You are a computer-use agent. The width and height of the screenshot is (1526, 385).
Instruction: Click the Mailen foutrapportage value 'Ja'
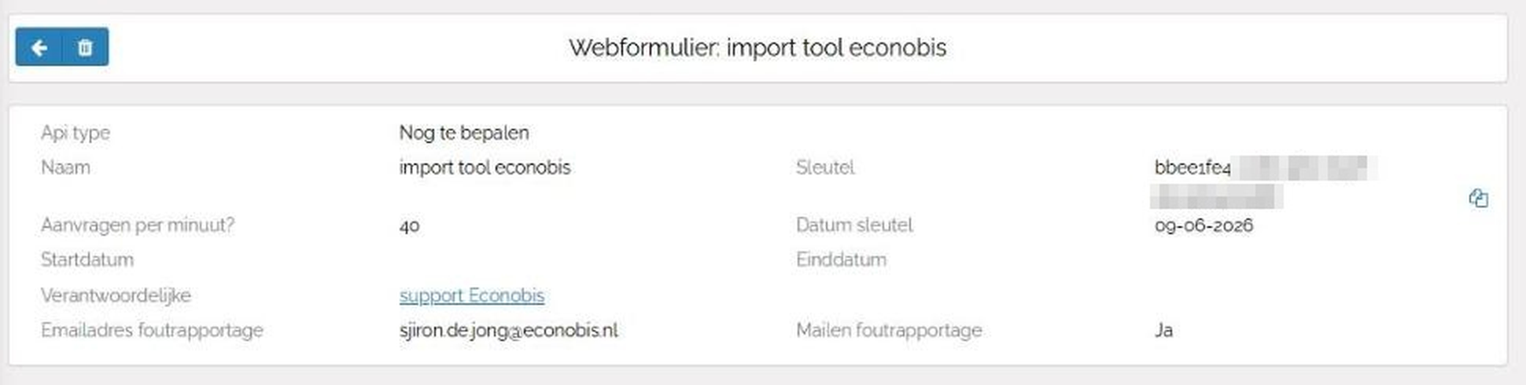coord(1163,330)
